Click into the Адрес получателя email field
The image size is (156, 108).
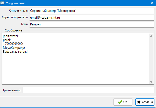tap(92, 18)
